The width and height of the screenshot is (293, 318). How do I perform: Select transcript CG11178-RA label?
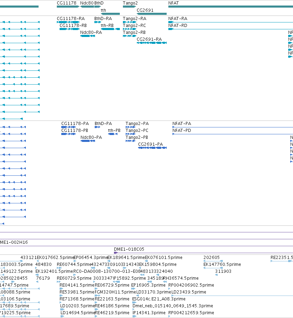point(71,18)
